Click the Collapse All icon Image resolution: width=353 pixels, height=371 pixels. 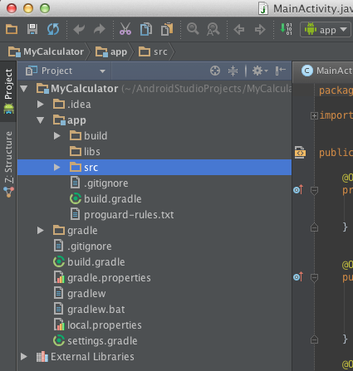pyautogui.click(x=233, y=71)
